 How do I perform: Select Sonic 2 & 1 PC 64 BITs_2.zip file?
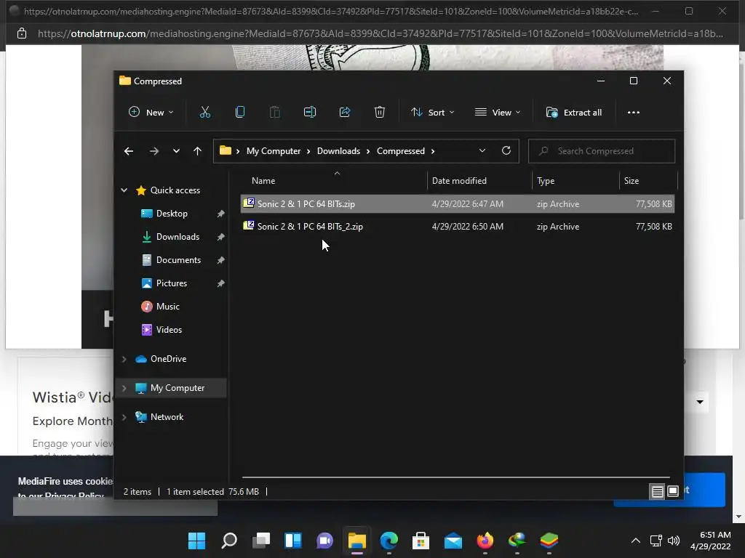458,227
